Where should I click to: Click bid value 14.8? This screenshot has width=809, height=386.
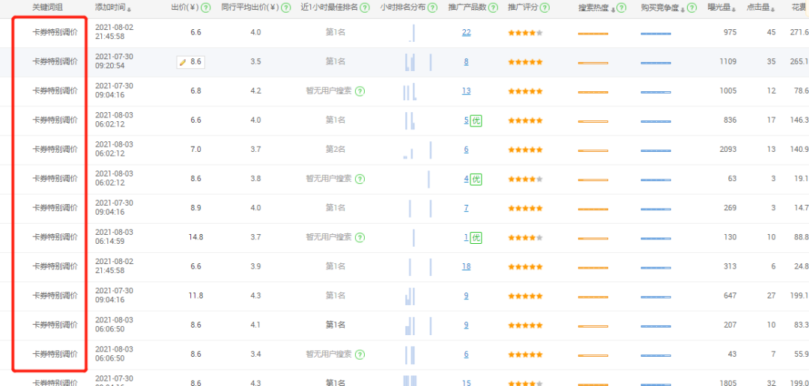[x=196, y=238]
